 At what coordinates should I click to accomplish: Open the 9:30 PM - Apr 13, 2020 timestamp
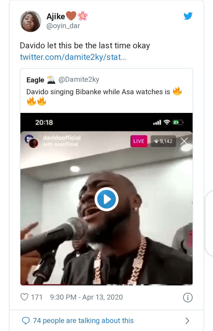86,297
